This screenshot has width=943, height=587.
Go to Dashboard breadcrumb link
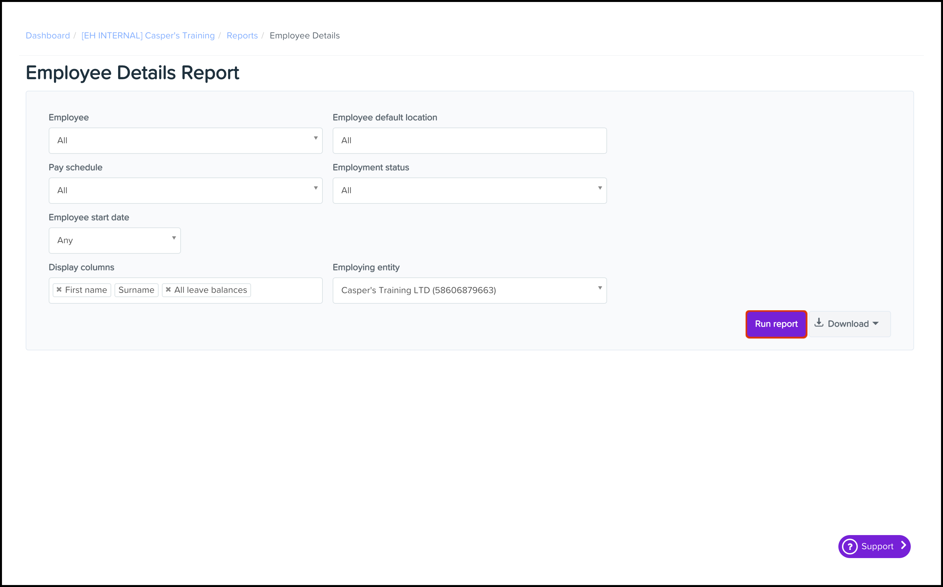48,36
